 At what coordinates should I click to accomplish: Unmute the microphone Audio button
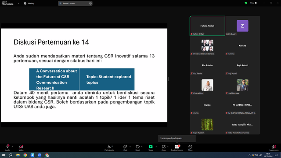7,147
